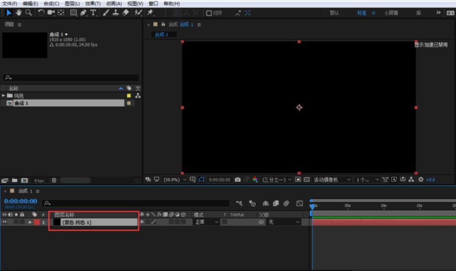The width and height of the screenshot is (456, 271).
Task: Expand properties of 黑色 纯色 1 layer
Action: pos(30,222)
